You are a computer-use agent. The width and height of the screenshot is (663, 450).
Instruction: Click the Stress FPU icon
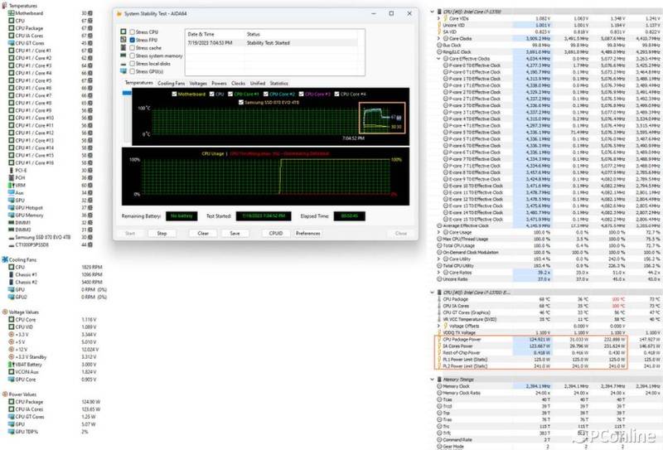click(123, 39)
